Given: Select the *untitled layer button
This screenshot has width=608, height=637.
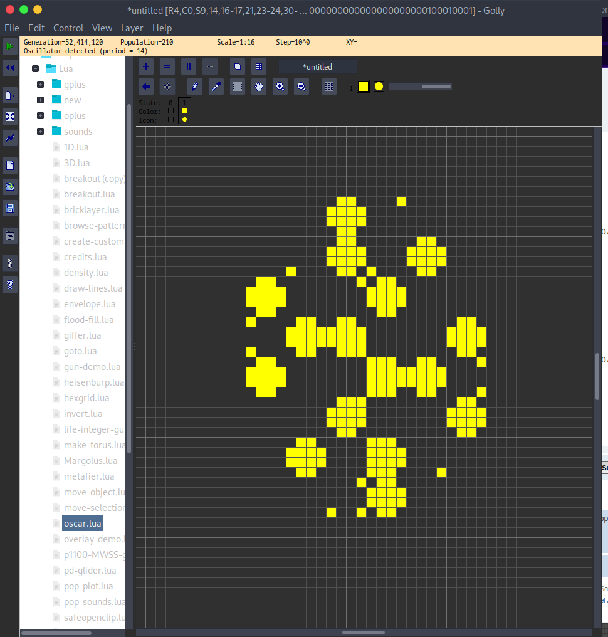Looking at the screenshot, I should point(318,66).
